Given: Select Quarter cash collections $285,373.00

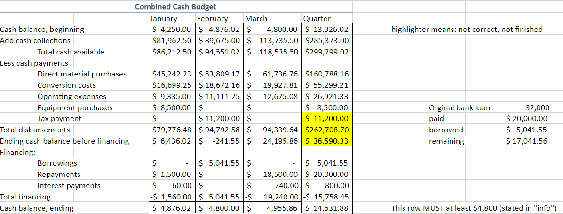Looking at the screenshot, I should coord(328,40).
